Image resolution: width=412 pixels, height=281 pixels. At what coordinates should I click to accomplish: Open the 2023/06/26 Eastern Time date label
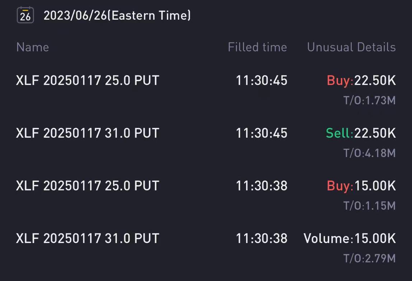tap(117, 15)
